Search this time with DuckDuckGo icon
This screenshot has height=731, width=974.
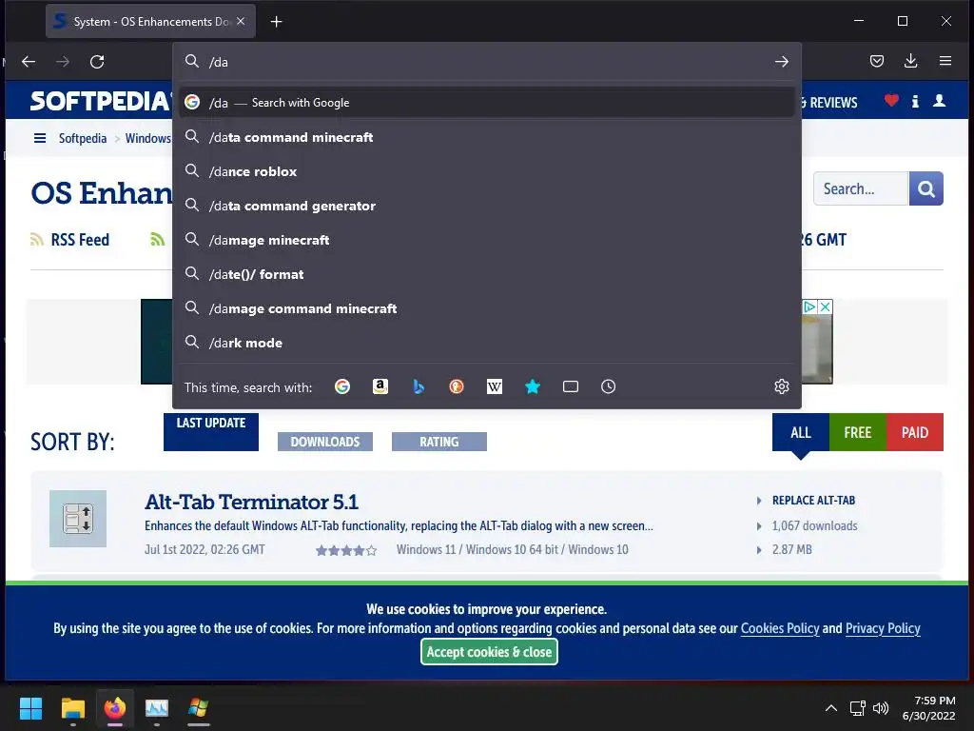(457, 386)
